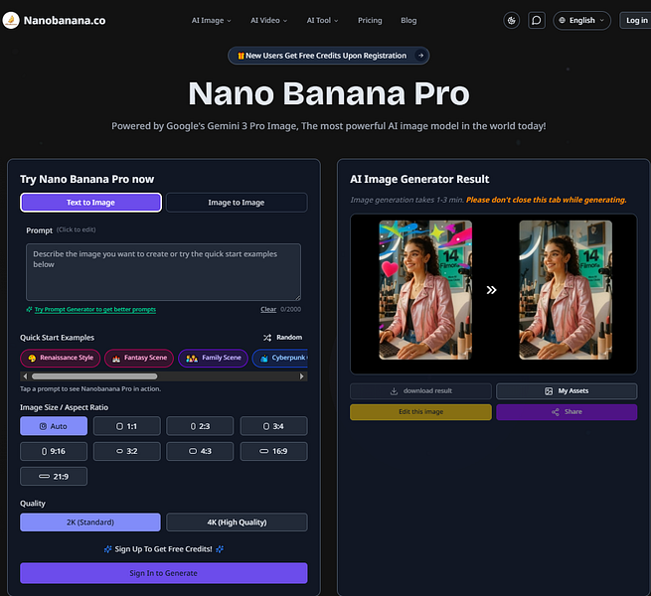This screenshot has width=651, height=596.
Task: Click the castle emoji on Fantasy Scene
Action: pos(116,358)
